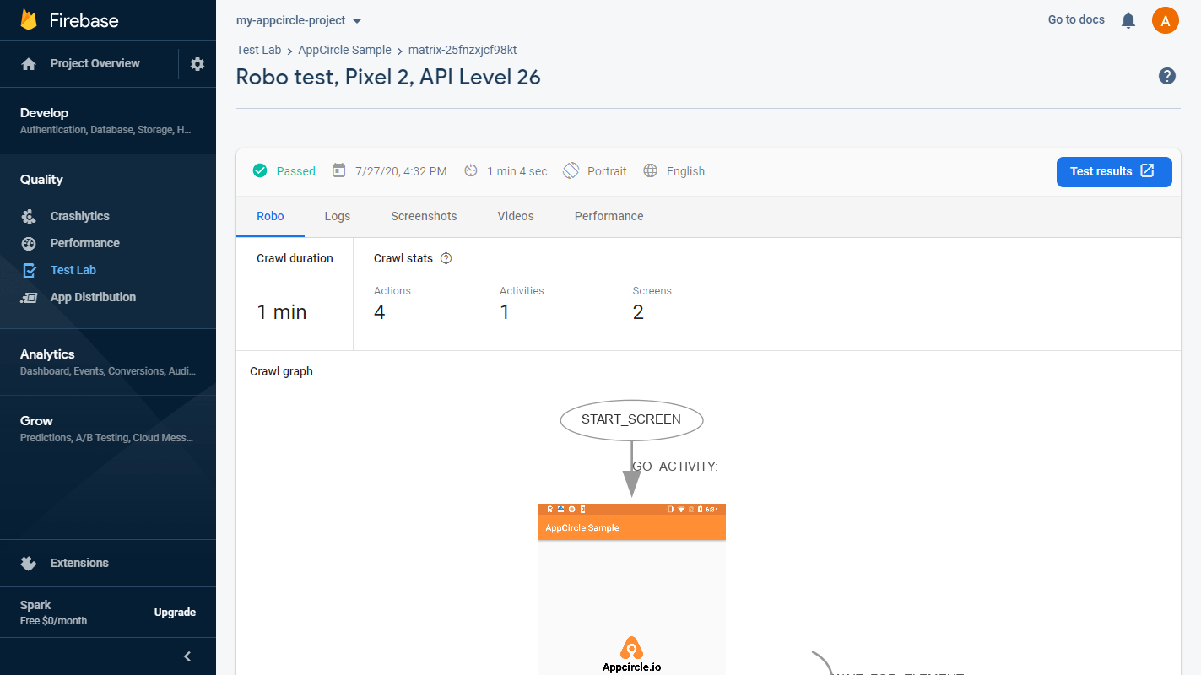Click the English locale globe icon

pyautogui.click(x=650, y=170)
